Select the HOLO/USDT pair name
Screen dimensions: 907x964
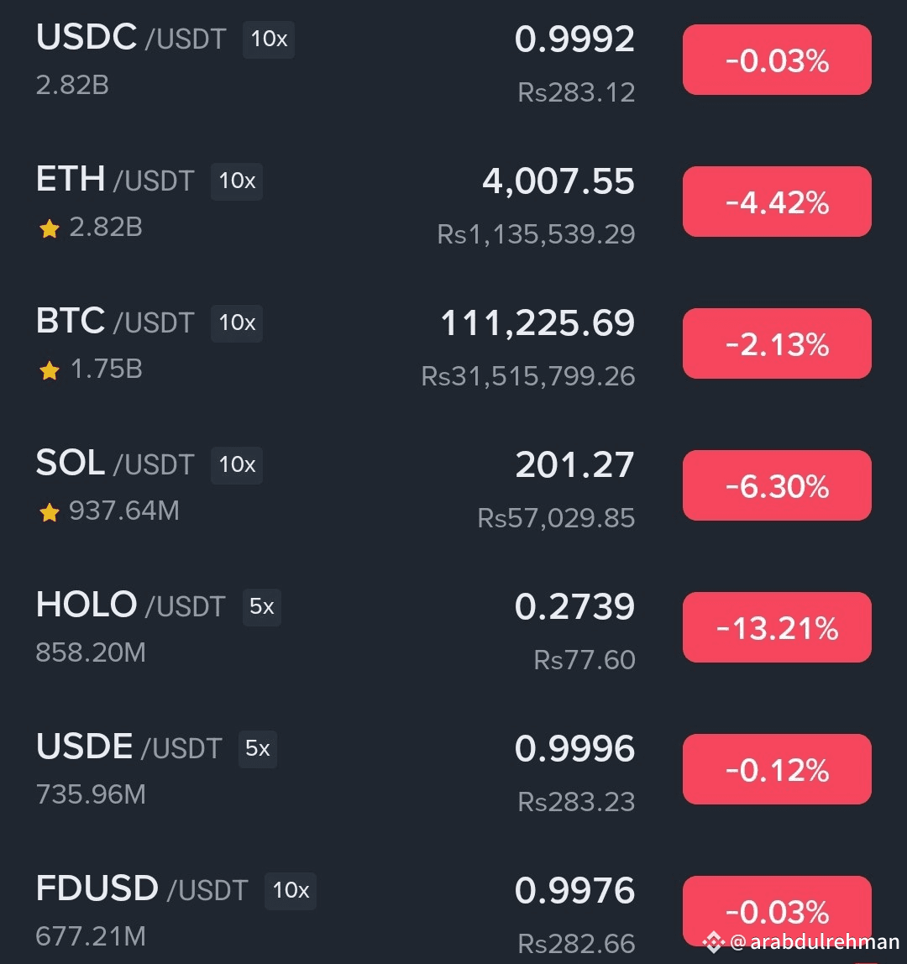coord(130,605)
